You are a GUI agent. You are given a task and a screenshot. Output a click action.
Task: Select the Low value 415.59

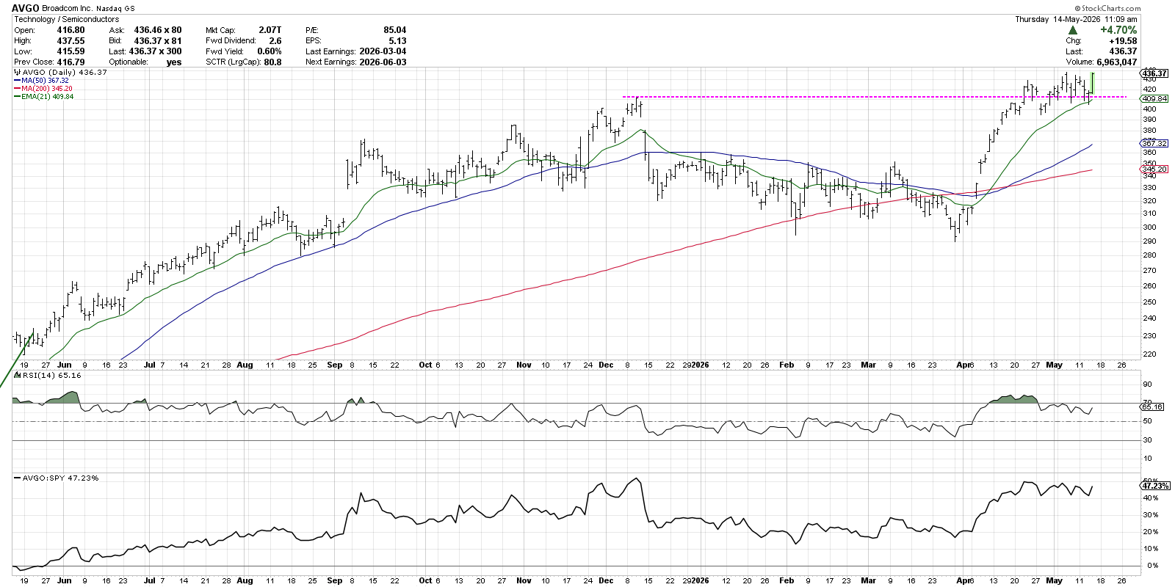pyautogui.click(x=71, y=51)
